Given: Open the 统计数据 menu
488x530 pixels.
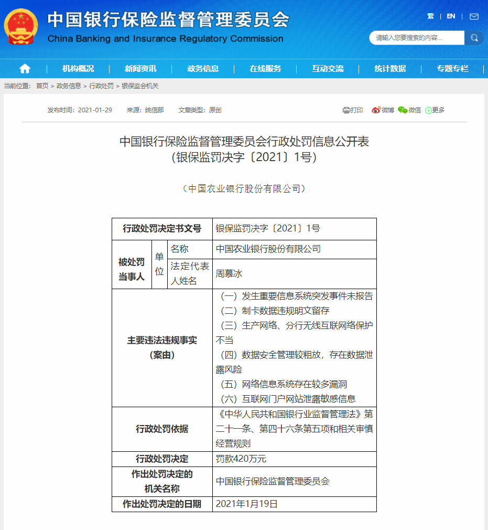Looking at the screenshot, I should pos(390,69).
